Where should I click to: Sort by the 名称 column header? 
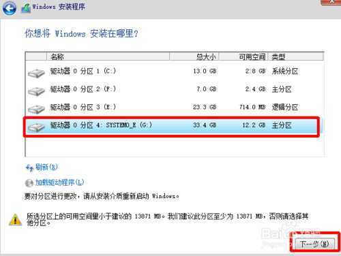coord(108,57)
